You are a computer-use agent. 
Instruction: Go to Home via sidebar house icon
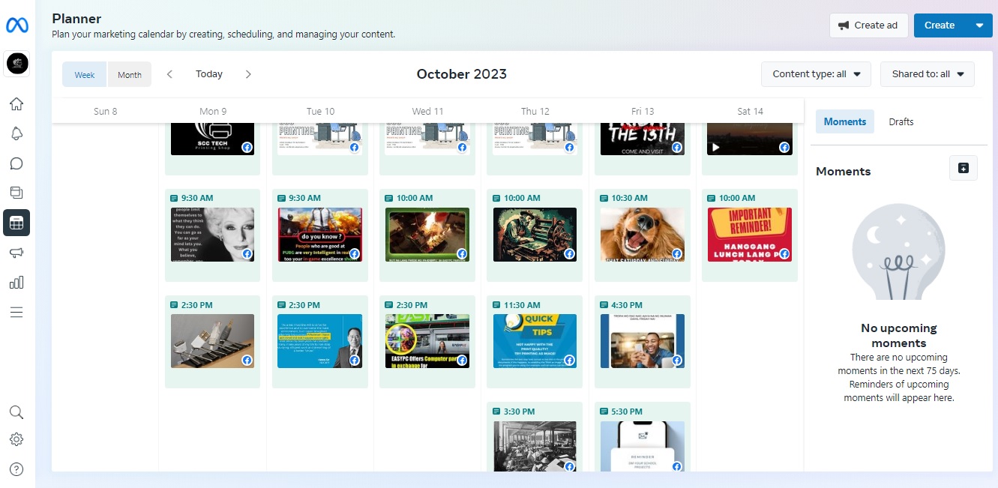tap(16, 104)
